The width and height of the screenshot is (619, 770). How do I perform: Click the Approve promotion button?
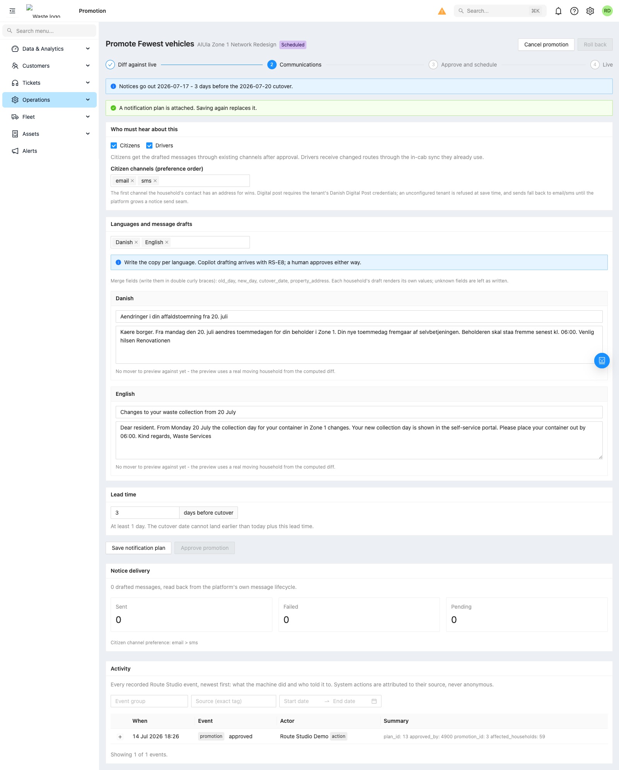(x=205, y=548)
